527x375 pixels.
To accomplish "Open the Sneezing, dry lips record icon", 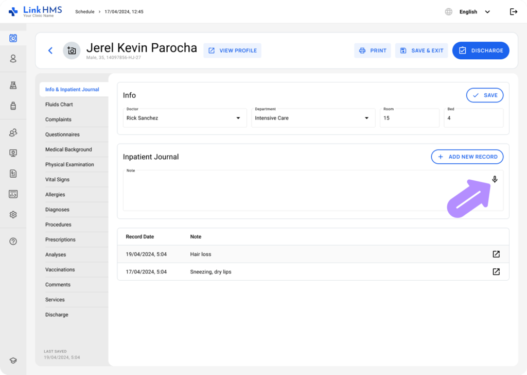I will click(x=496, y=271).
